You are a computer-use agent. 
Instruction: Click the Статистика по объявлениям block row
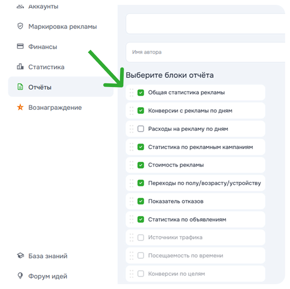pyautogui.click(x=195, y=219)
